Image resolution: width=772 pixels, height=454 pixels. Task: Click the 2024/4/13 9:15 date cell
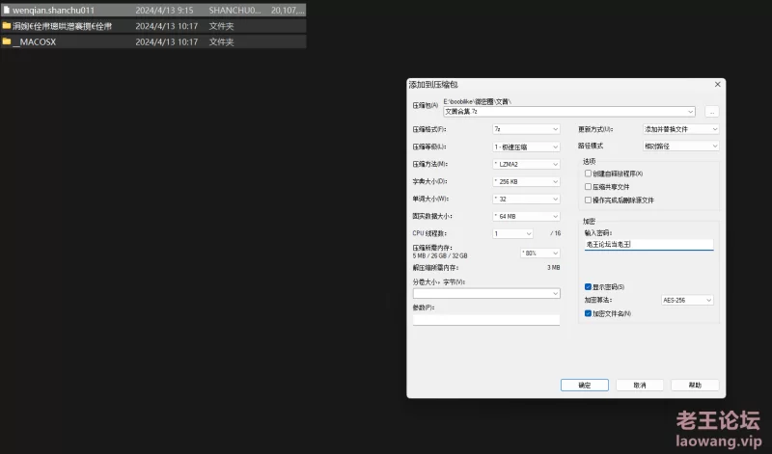tap(164, 10)
